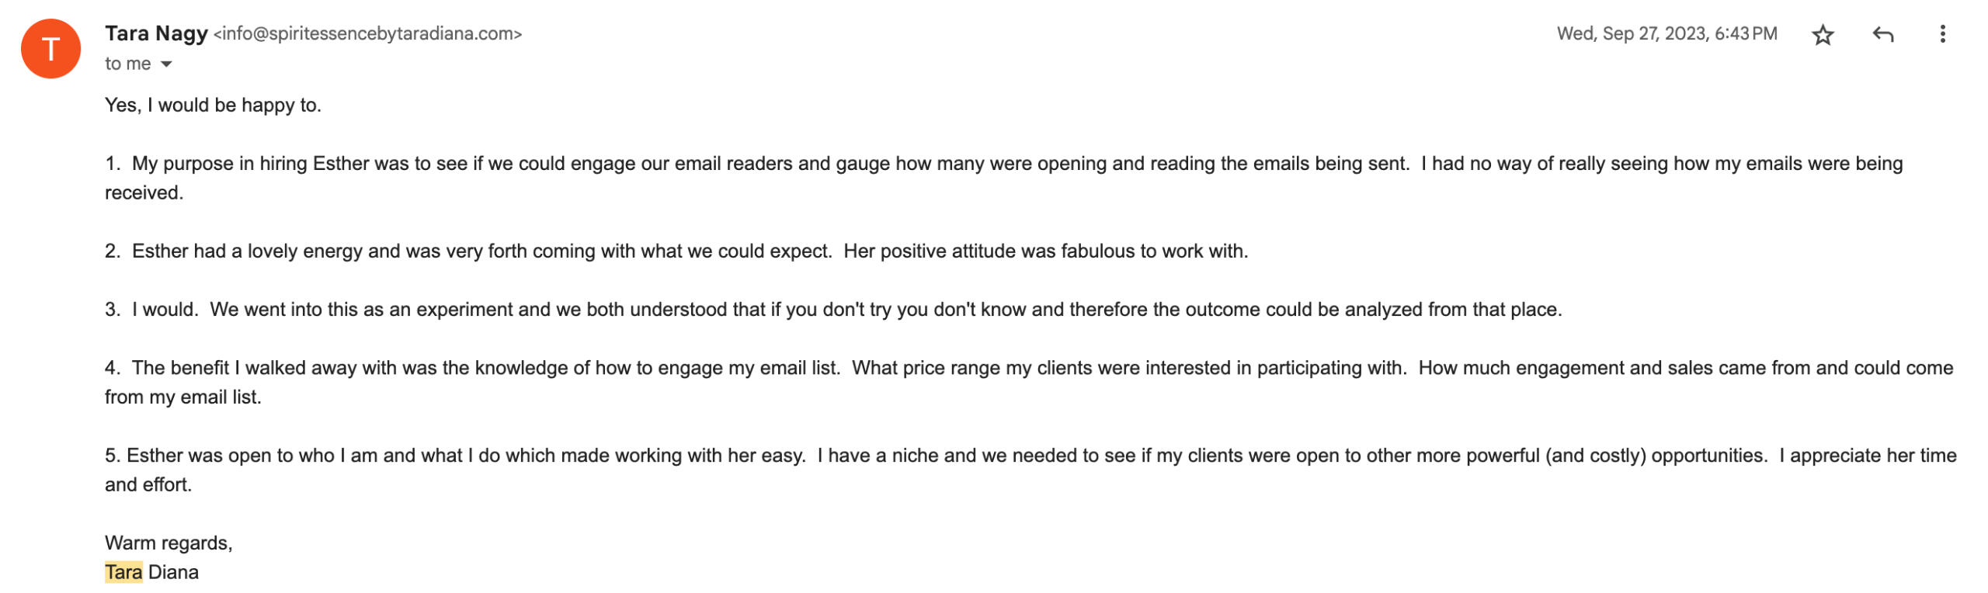This screenshot has height=593, width=1988.
Task: Click the line 'Yes, I would be happy to.'
Action: click(213, 106)
